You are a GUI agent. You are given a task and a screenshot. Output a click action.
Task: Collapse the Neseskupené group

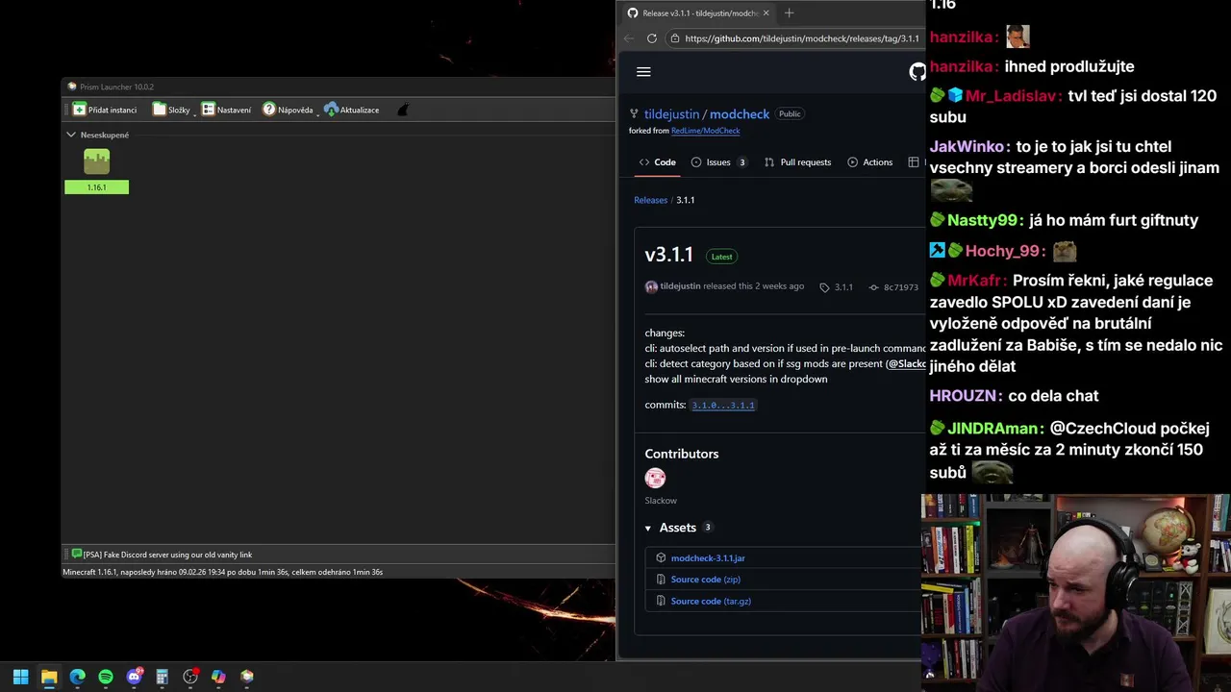point(71,135)
